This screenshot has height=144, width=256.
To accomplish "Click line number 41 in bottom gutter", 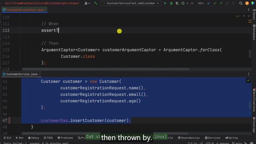I will coord(5,82).
